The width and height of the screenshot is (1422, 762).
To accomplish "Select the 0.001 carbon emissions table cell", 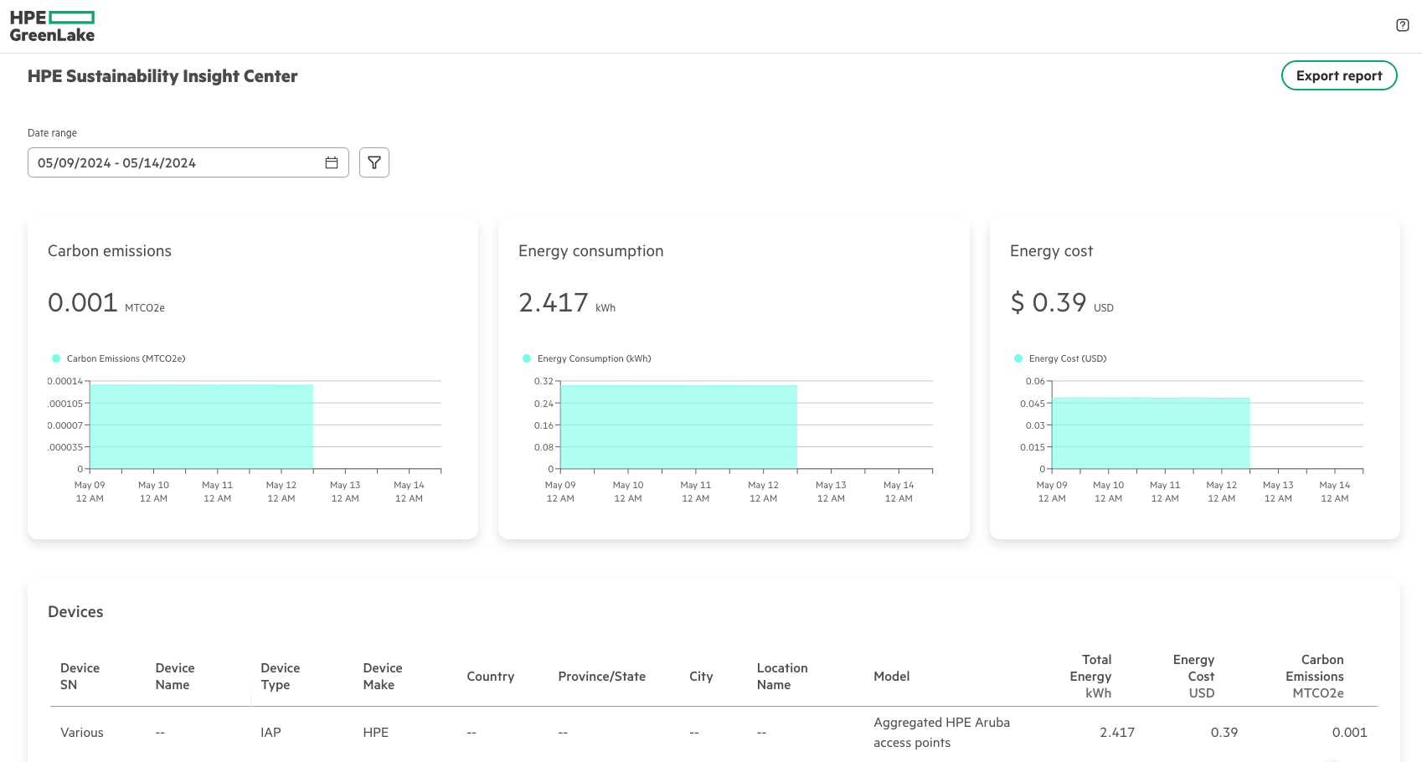I will click(x=1350, y=733).
